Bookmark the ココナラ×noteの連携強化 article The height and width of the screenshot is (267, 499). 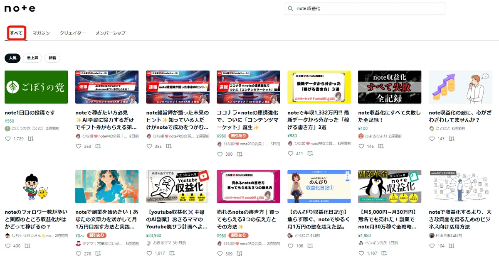tap(240, 154)
